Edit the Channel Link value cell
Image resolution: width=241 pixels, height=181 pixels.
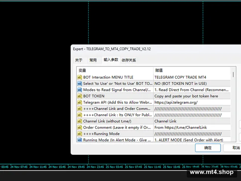[165, 121]
